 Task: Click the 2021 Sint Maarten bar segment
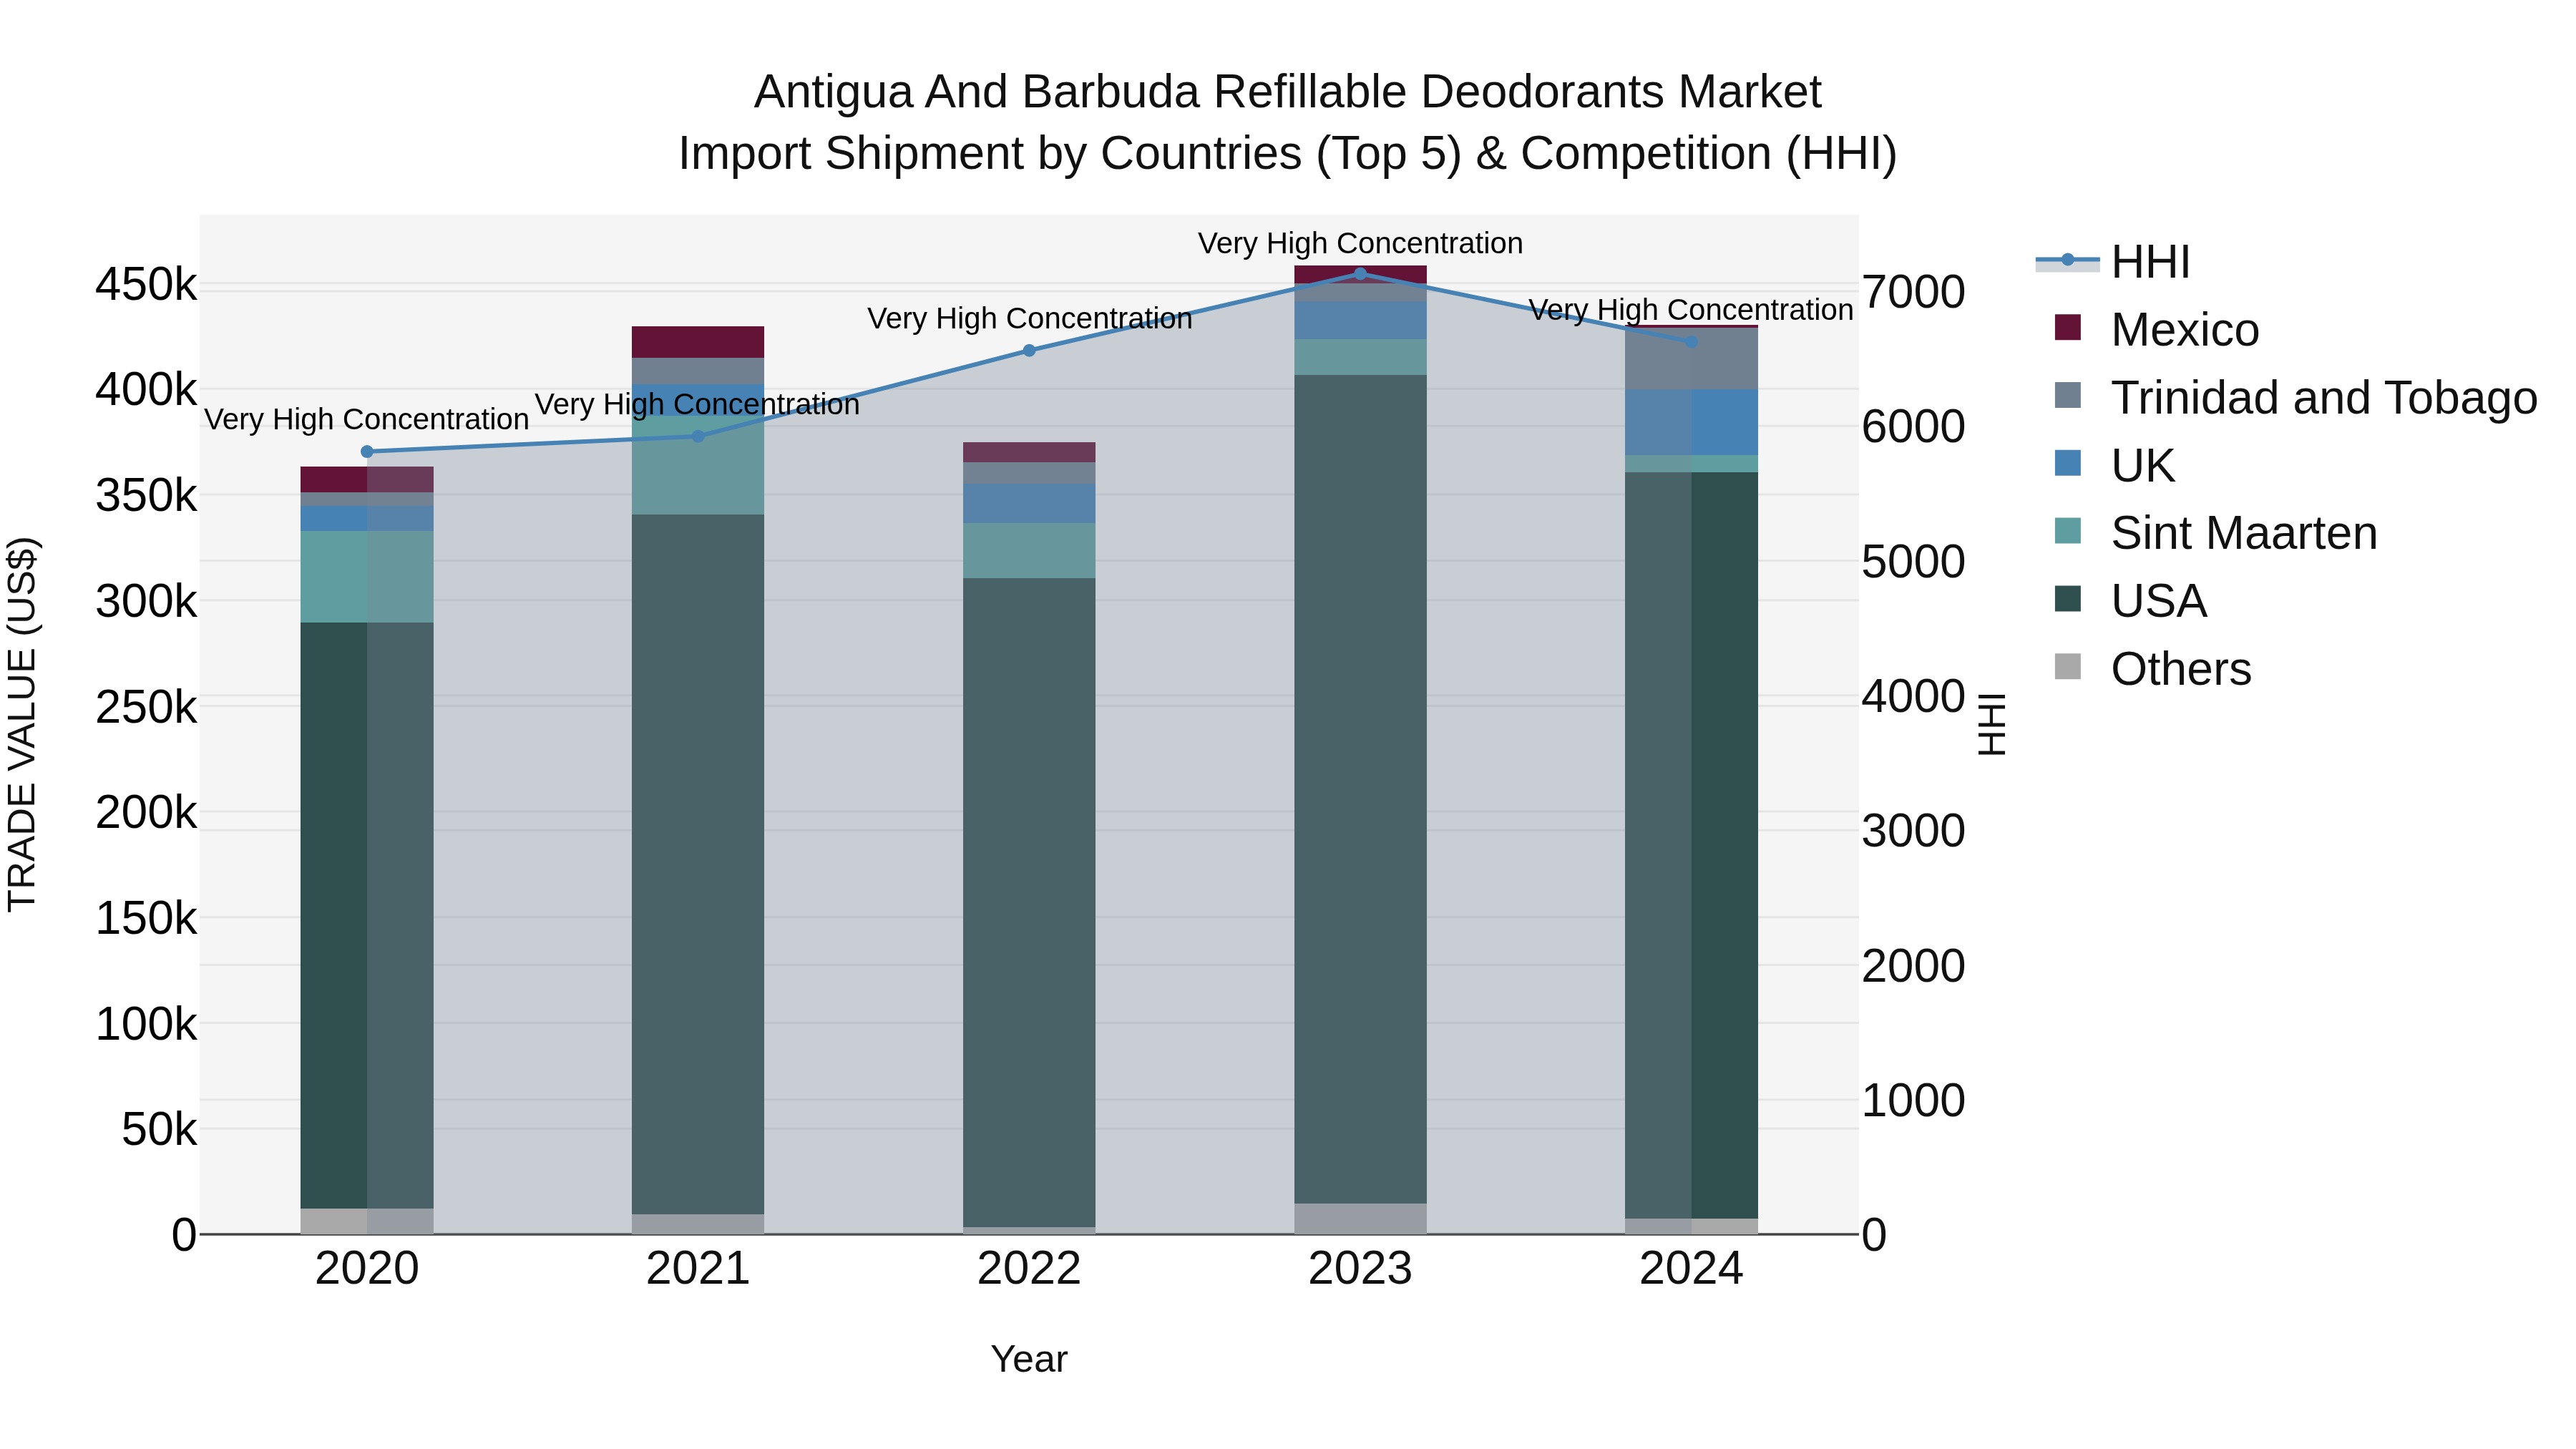click(698, 465)
